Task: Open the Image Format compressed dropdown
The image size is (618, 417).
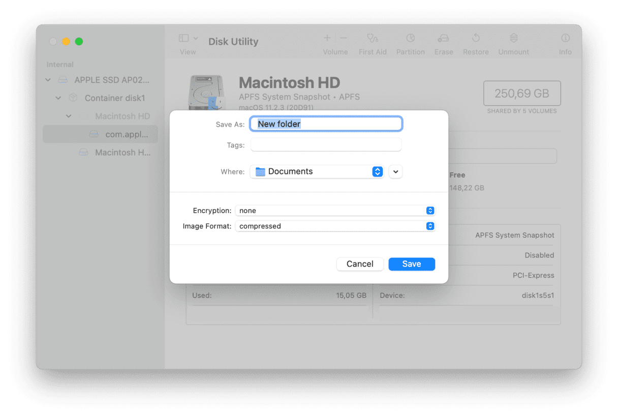Action: [335, 226]
